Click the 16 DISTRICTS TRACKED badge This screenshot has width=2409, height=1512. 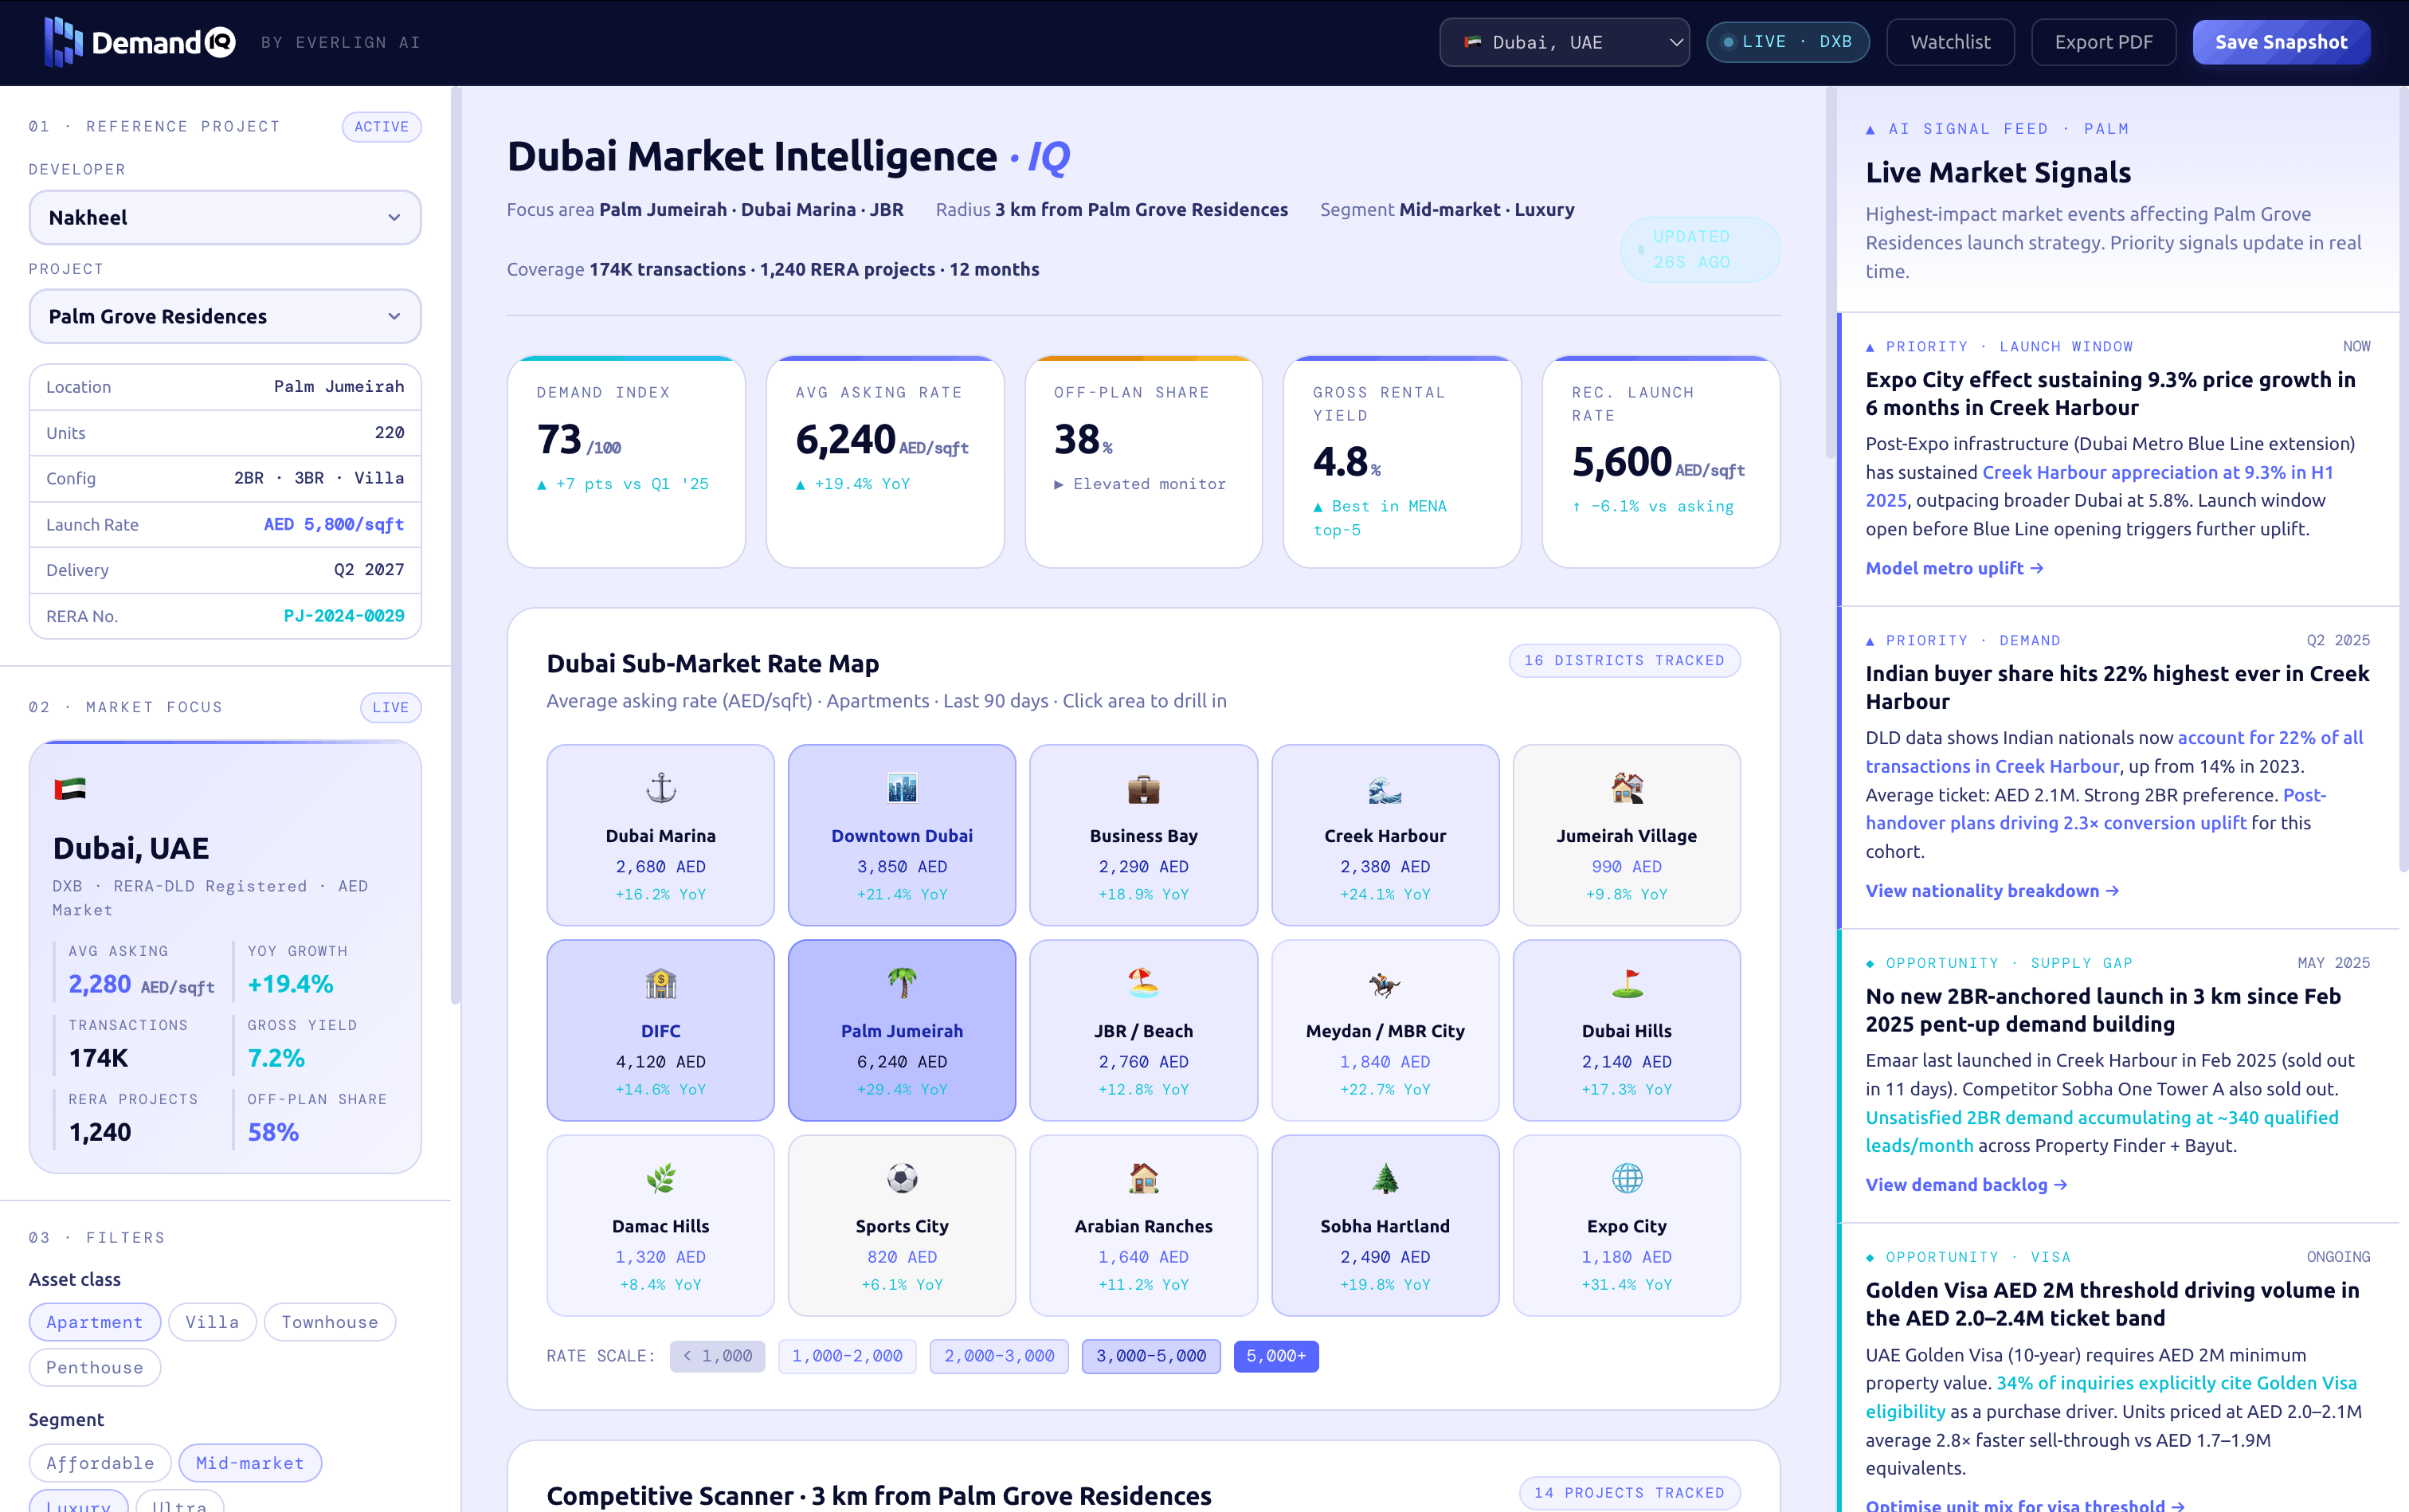(1624, 660)
